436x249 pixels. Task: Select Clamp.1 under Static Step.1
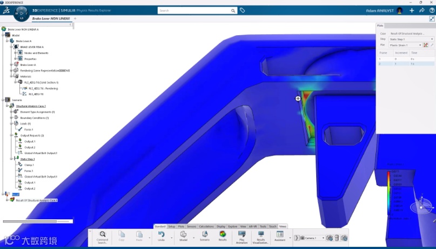(x=29, y=165)
